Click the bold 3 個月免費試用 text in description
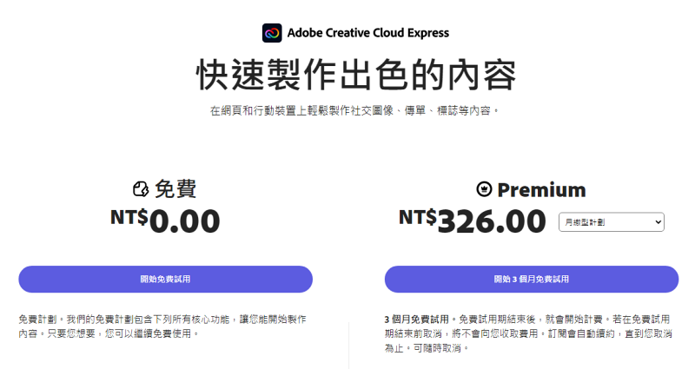 click(x=417, y=319)
